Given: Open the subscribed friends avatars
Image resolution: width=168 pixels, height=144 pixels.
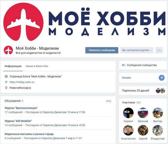Looking at the screenshot, I should 160,90.
